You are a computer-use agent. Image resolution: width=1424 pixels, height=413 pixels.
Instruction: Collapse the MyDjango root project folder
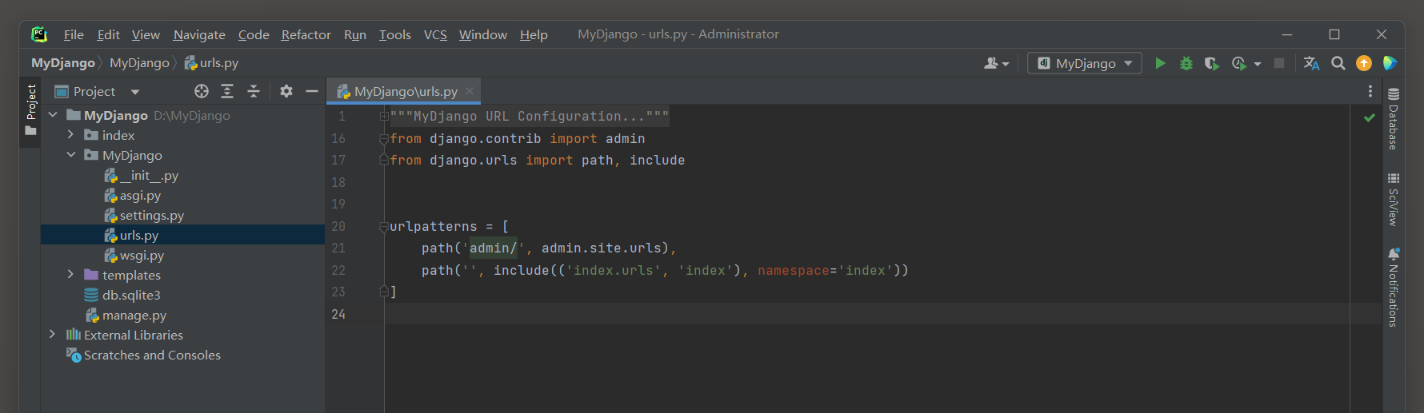[x=53, y=115]
